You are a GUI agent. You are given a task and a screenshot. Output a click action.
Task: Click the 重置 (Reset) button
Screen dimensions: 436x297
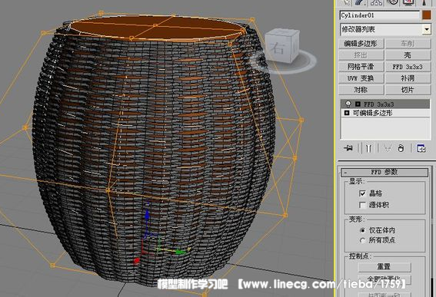click(x=384, y=267)
